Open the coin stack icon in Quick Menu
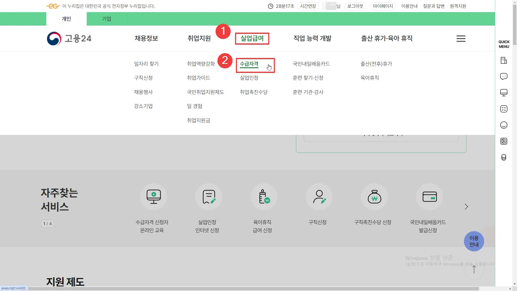The width and height of the screenshot is (517, 291). 504,157
